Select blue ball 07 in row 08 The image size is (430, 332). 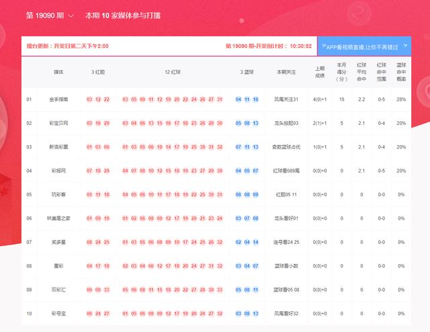coord(255,266)
